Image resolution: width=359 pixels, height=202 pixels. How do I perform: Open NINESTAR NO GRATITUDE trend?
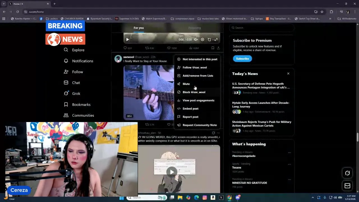click(250, 183)
